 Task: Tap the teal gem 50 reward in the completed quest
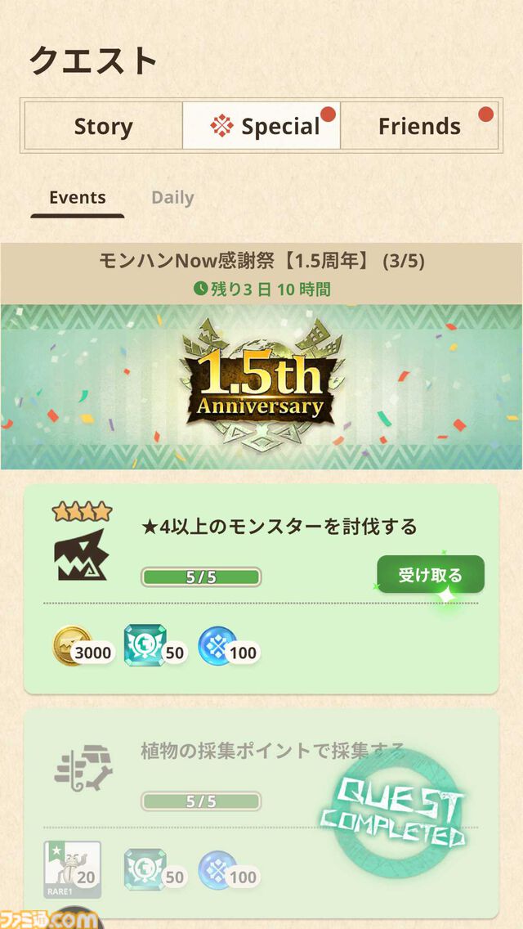[x=155, y=870]
